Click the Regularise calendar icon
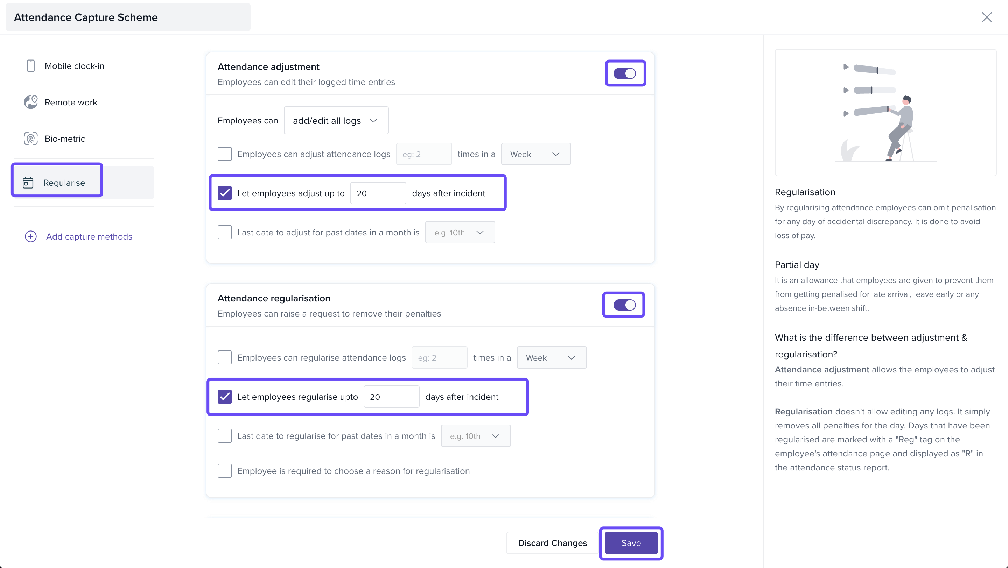The height and width of the screenshot is (568, 1008). 28,183
